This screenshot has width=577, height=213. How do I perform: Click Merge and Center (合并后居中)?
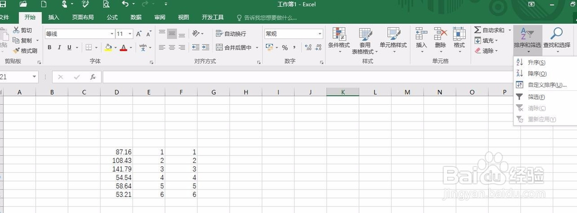coord(234,47)
